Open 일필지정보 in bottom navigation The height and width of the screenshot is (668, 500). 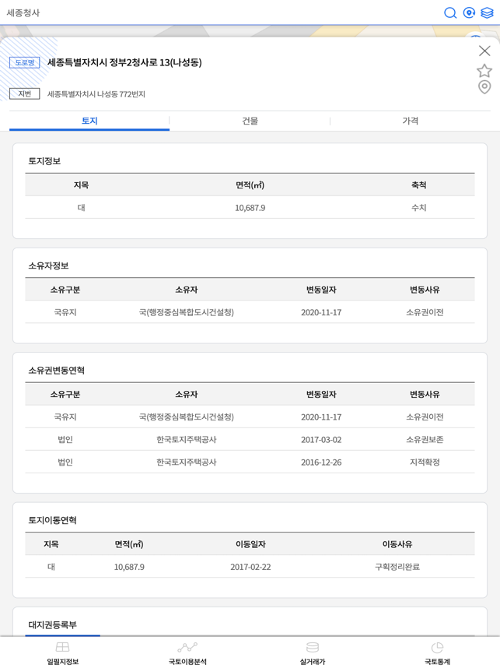(62, 653)
